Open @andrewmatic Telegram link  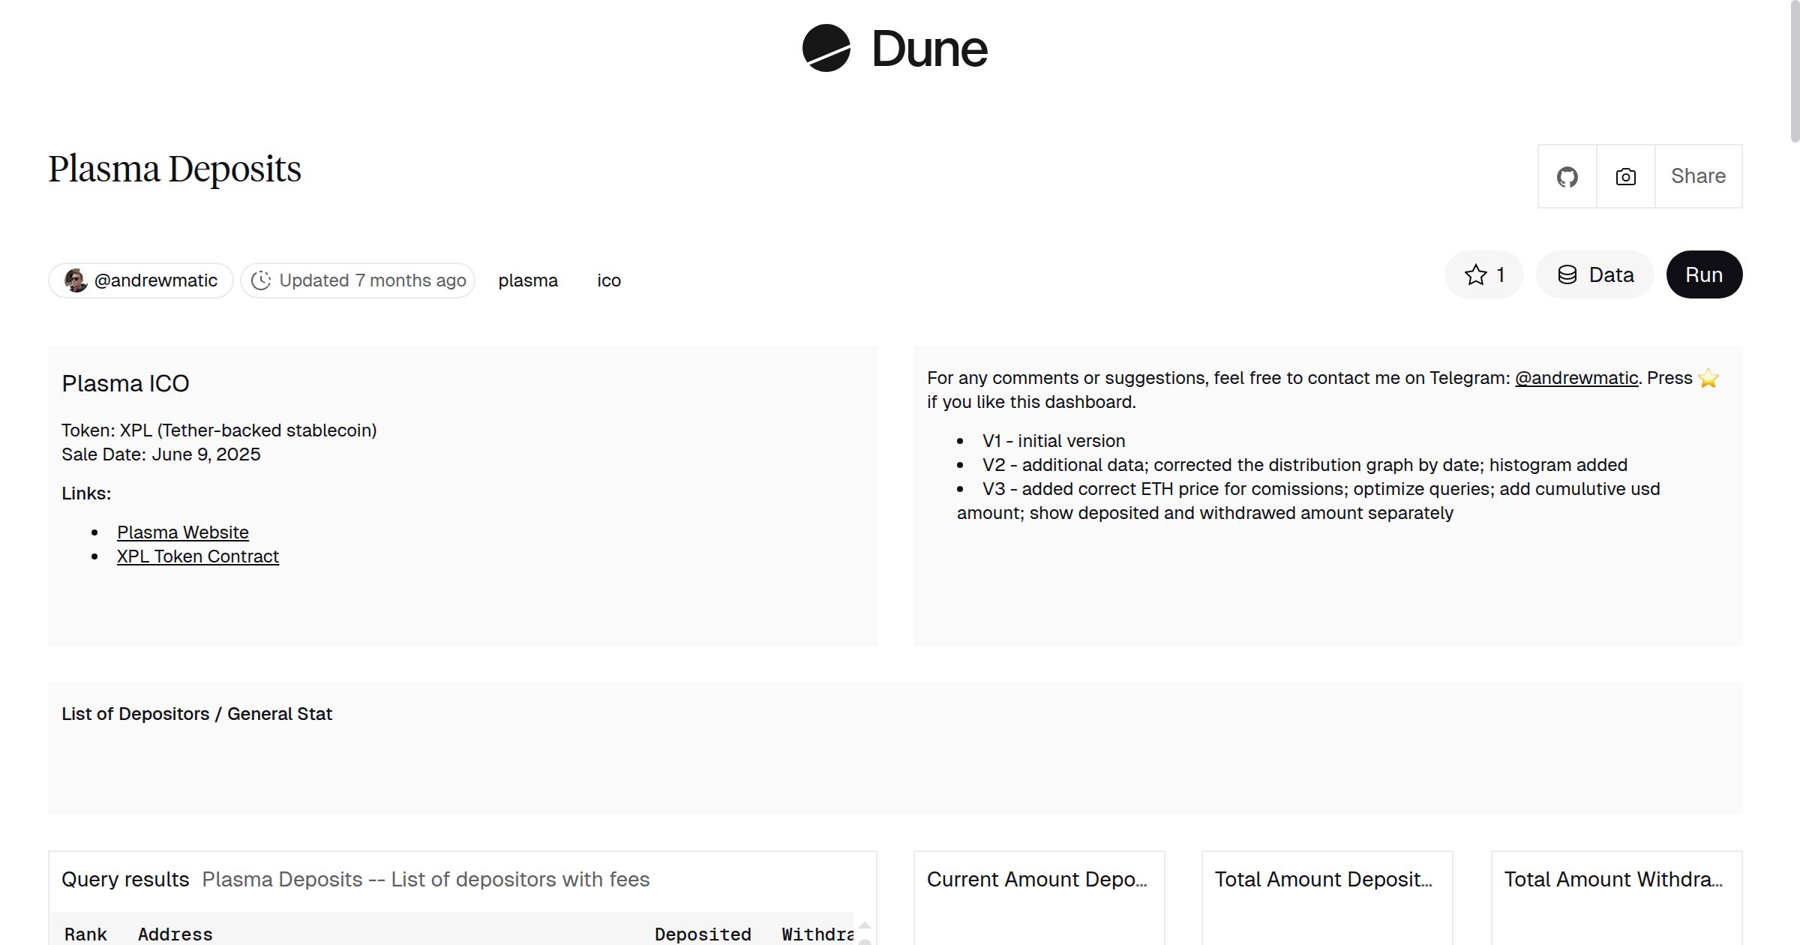point(1576,378)
